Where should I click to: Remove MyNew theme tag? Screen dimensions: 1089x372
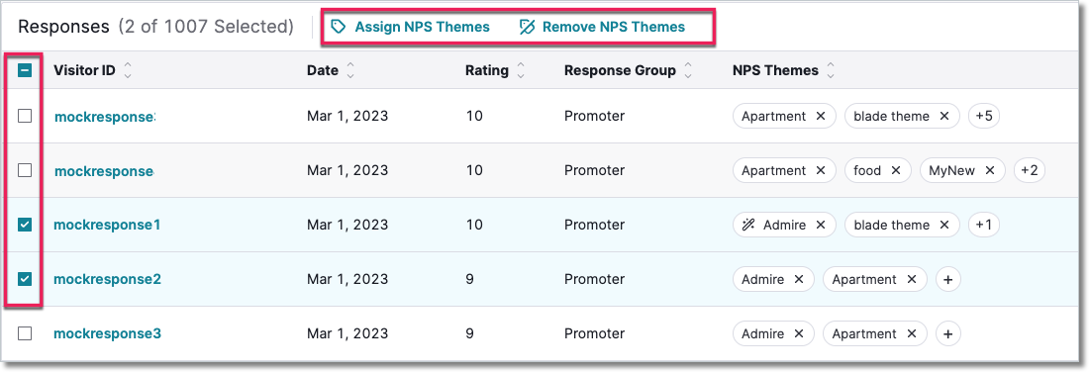click(x=990, y=171)
